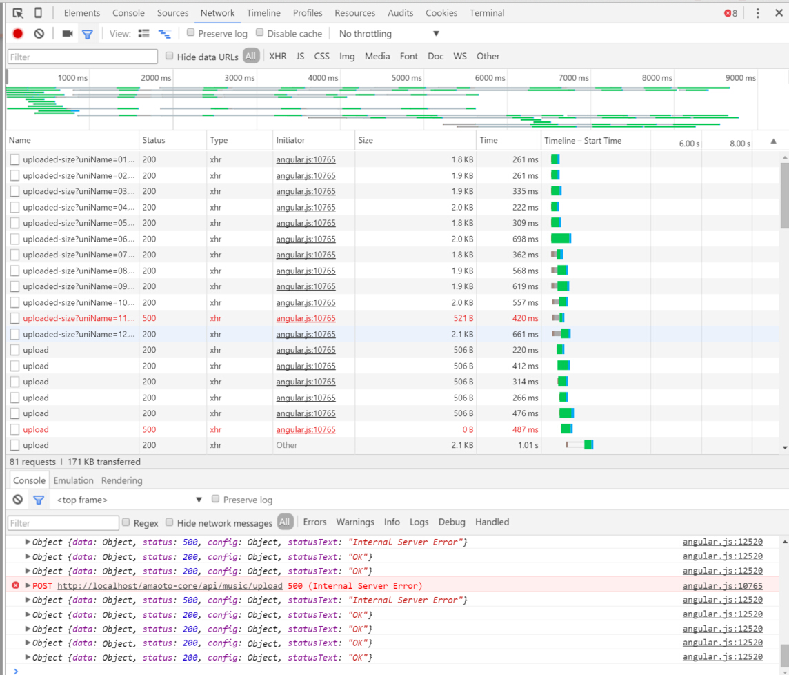This screenshot has width=789, height=675.
Task: Stop recording with the red record button
Action: coord(18,34)
